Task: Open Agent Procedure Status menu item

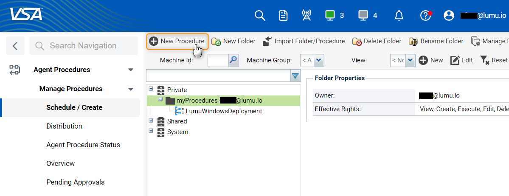Action: point(83,145)
